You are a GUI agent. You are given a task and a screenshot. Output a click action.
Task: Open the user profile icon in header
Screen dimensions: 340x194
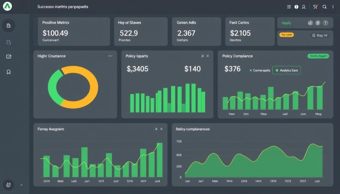[x=303, y=7]
